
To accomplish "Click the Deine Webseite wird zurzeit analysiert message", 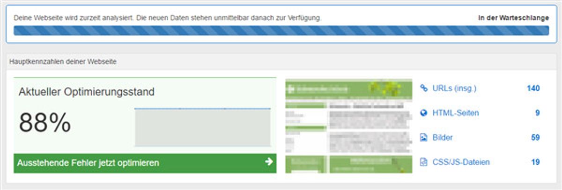I will click(168, 18).
